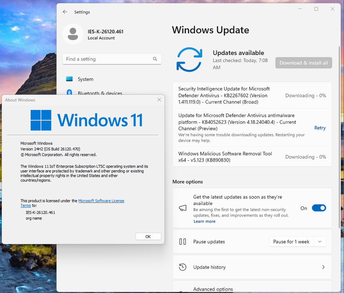Click the IoT Enterprise Subscription LTSC paragraph

[x=84, y=173]
